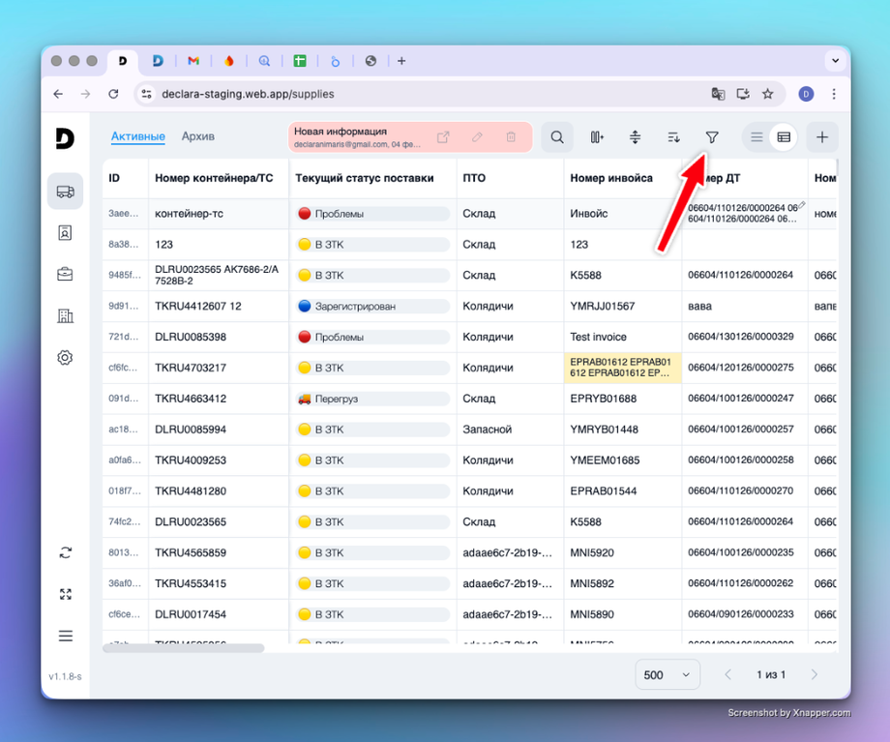
Task: Switch to table grid view toggle
Action: coord(784,137)
